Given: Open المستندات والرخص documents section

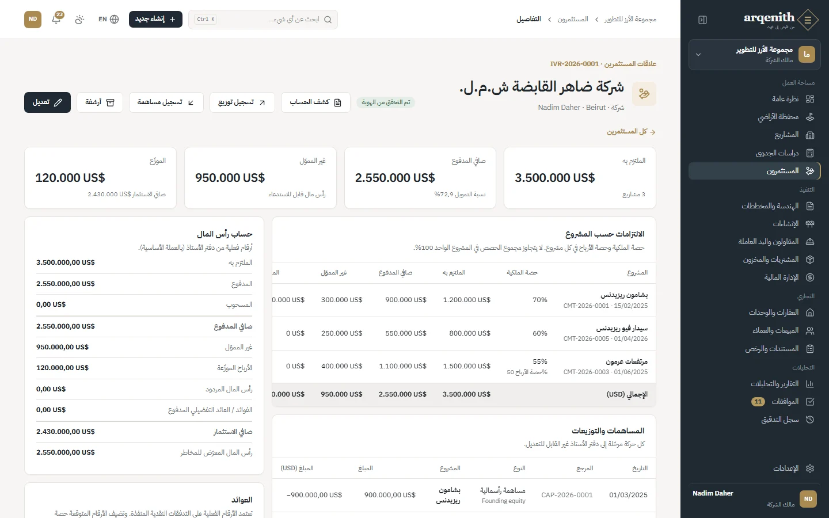Looking at the screenshot, I should 755,349.
